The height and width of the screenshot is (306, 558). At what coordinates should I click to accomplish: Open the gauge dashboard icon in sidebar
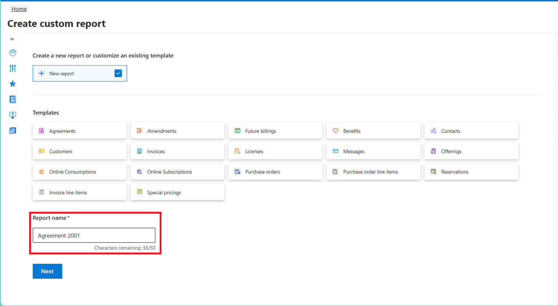pos(13,53)
